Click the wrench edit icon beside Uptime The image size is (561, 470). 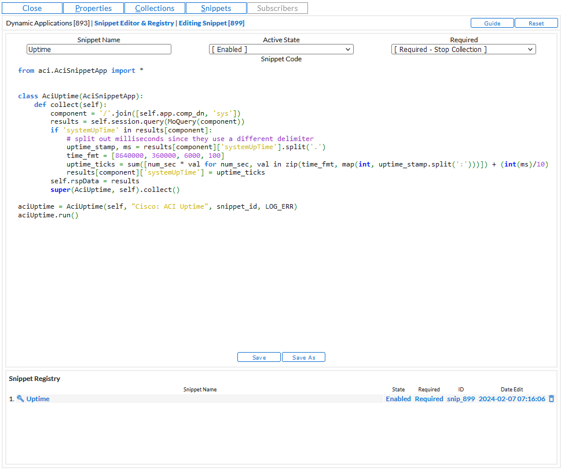tap(20, 399)
